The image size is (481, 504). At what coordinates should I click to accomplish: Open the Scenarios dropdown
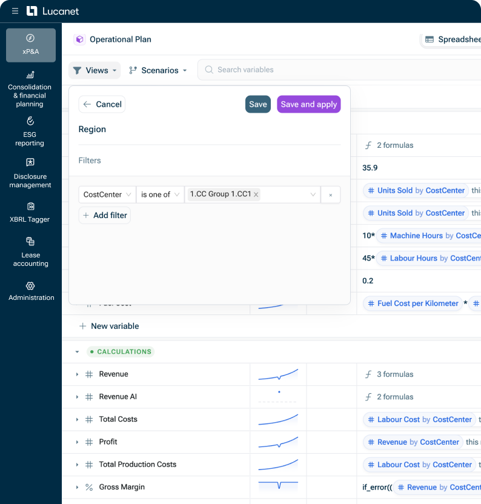158,70
